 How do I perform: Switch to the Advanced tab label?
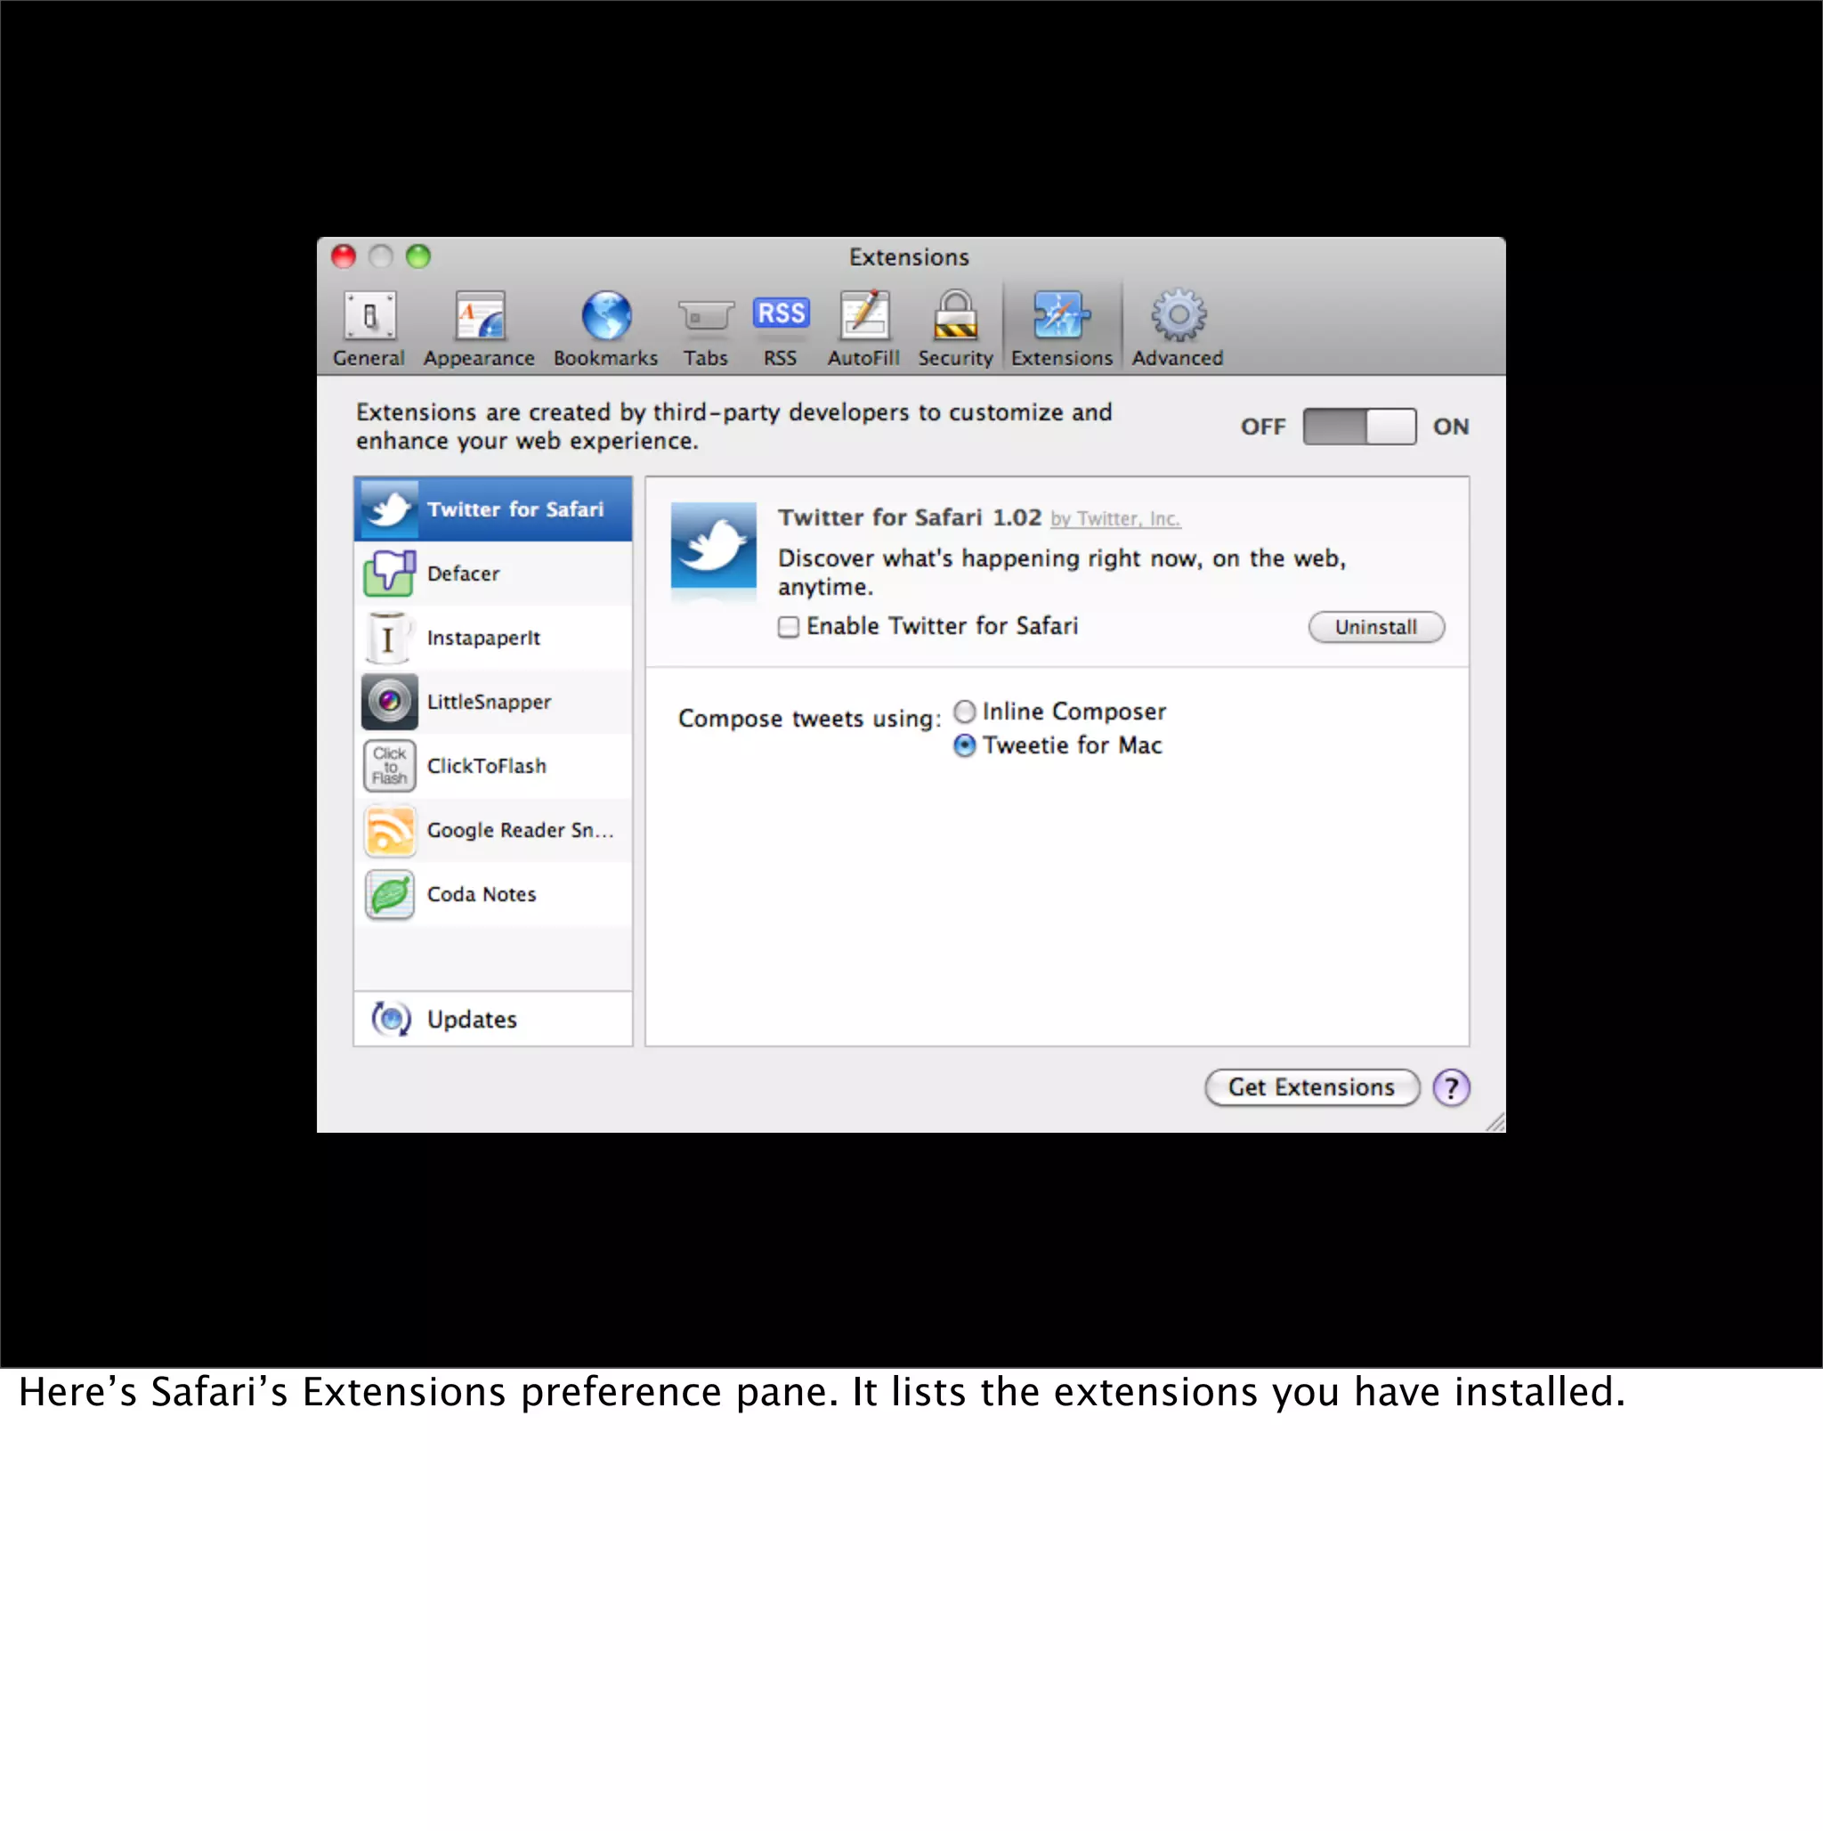click(1178, 358)
